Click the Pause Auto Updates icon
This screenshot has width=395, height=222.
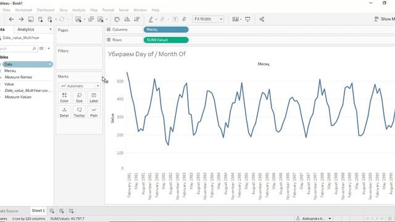pyautogui.click(x=50, y=19)
